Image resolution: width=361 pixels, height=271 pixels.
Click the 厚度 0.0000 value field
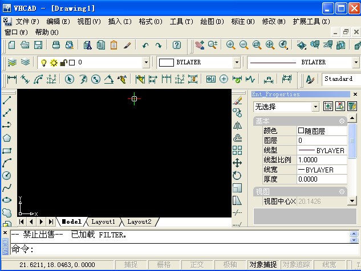(322, 179)
